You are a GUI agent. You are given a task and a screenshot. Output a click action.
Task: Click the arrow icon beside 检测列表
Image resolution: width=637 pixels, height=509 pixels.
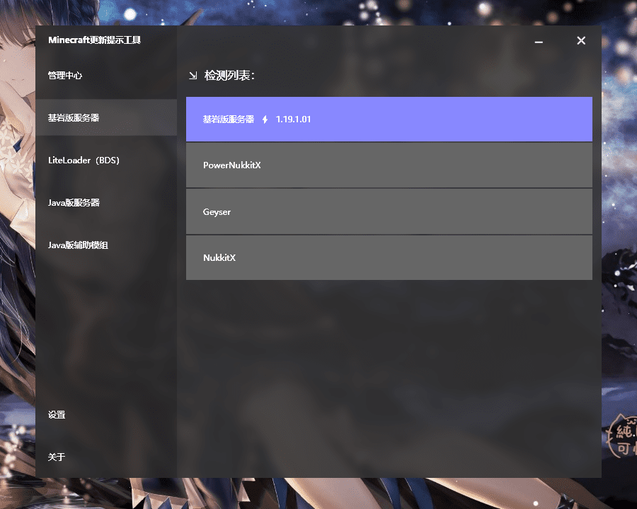pos(193,76)
